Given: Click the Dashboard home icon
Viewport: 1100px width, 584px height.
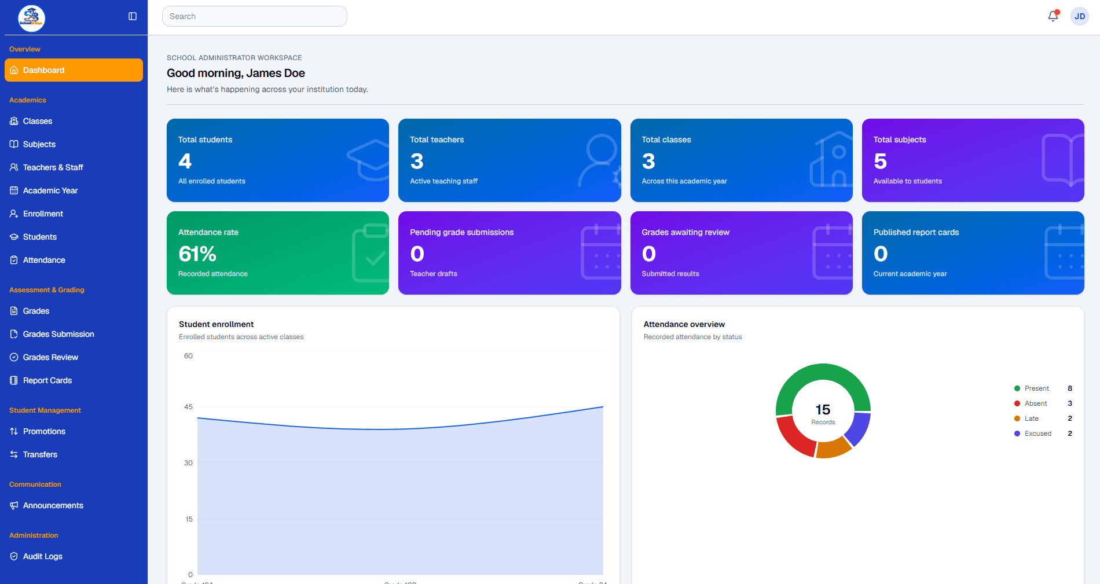Looking at the screenshot, I should [x=14, y=70].
